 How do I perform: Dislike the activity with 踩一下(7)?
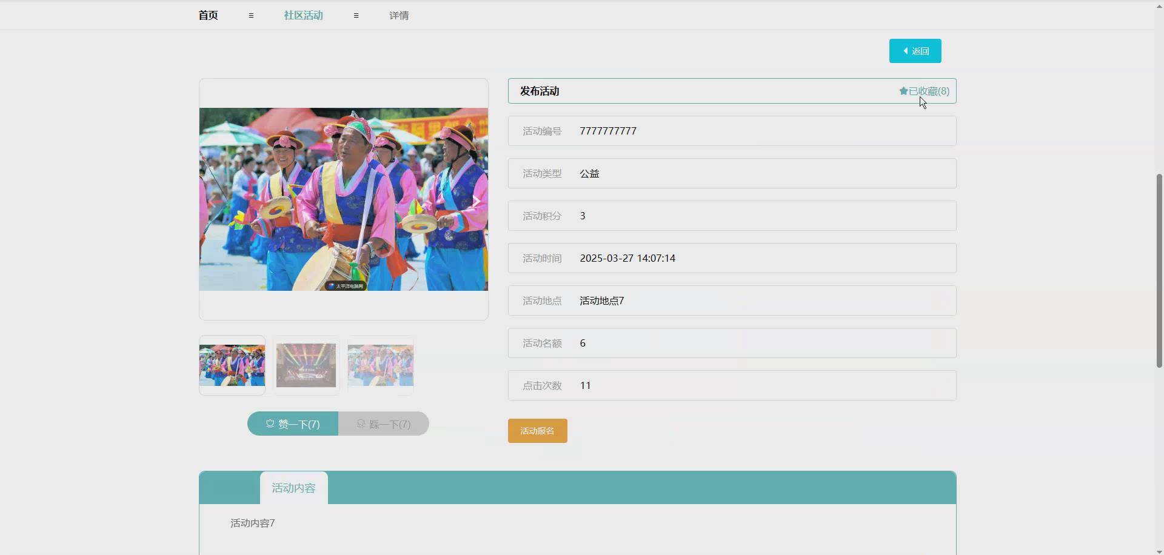pos(384,424)
